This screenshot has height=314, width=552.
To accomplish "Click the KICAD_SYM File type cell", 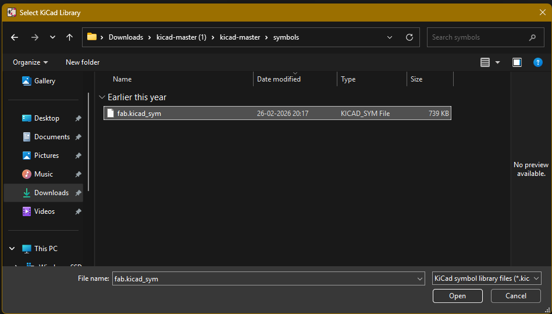I will [x=365, y=114].
